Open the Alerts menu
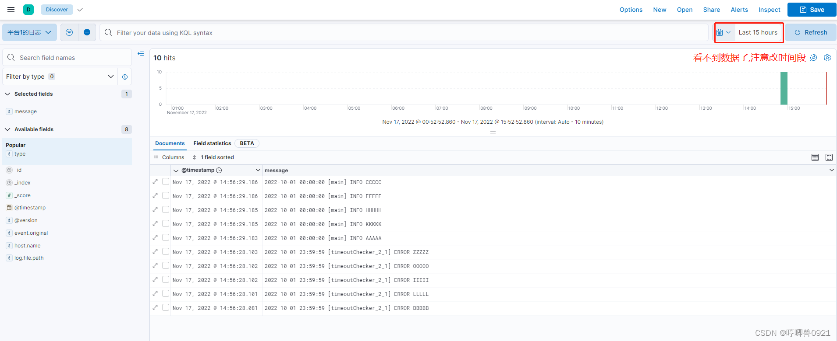 coord(739,10)
